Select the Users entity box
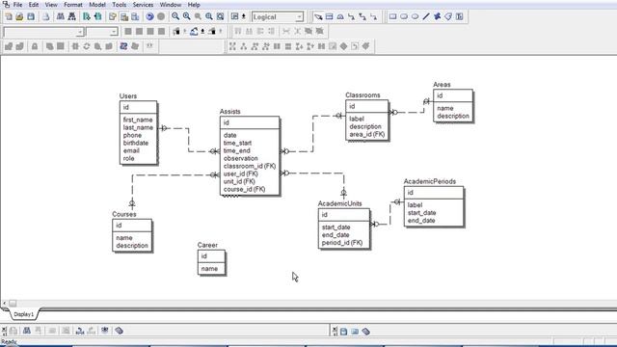617x347 pixels. click(139, 133)
